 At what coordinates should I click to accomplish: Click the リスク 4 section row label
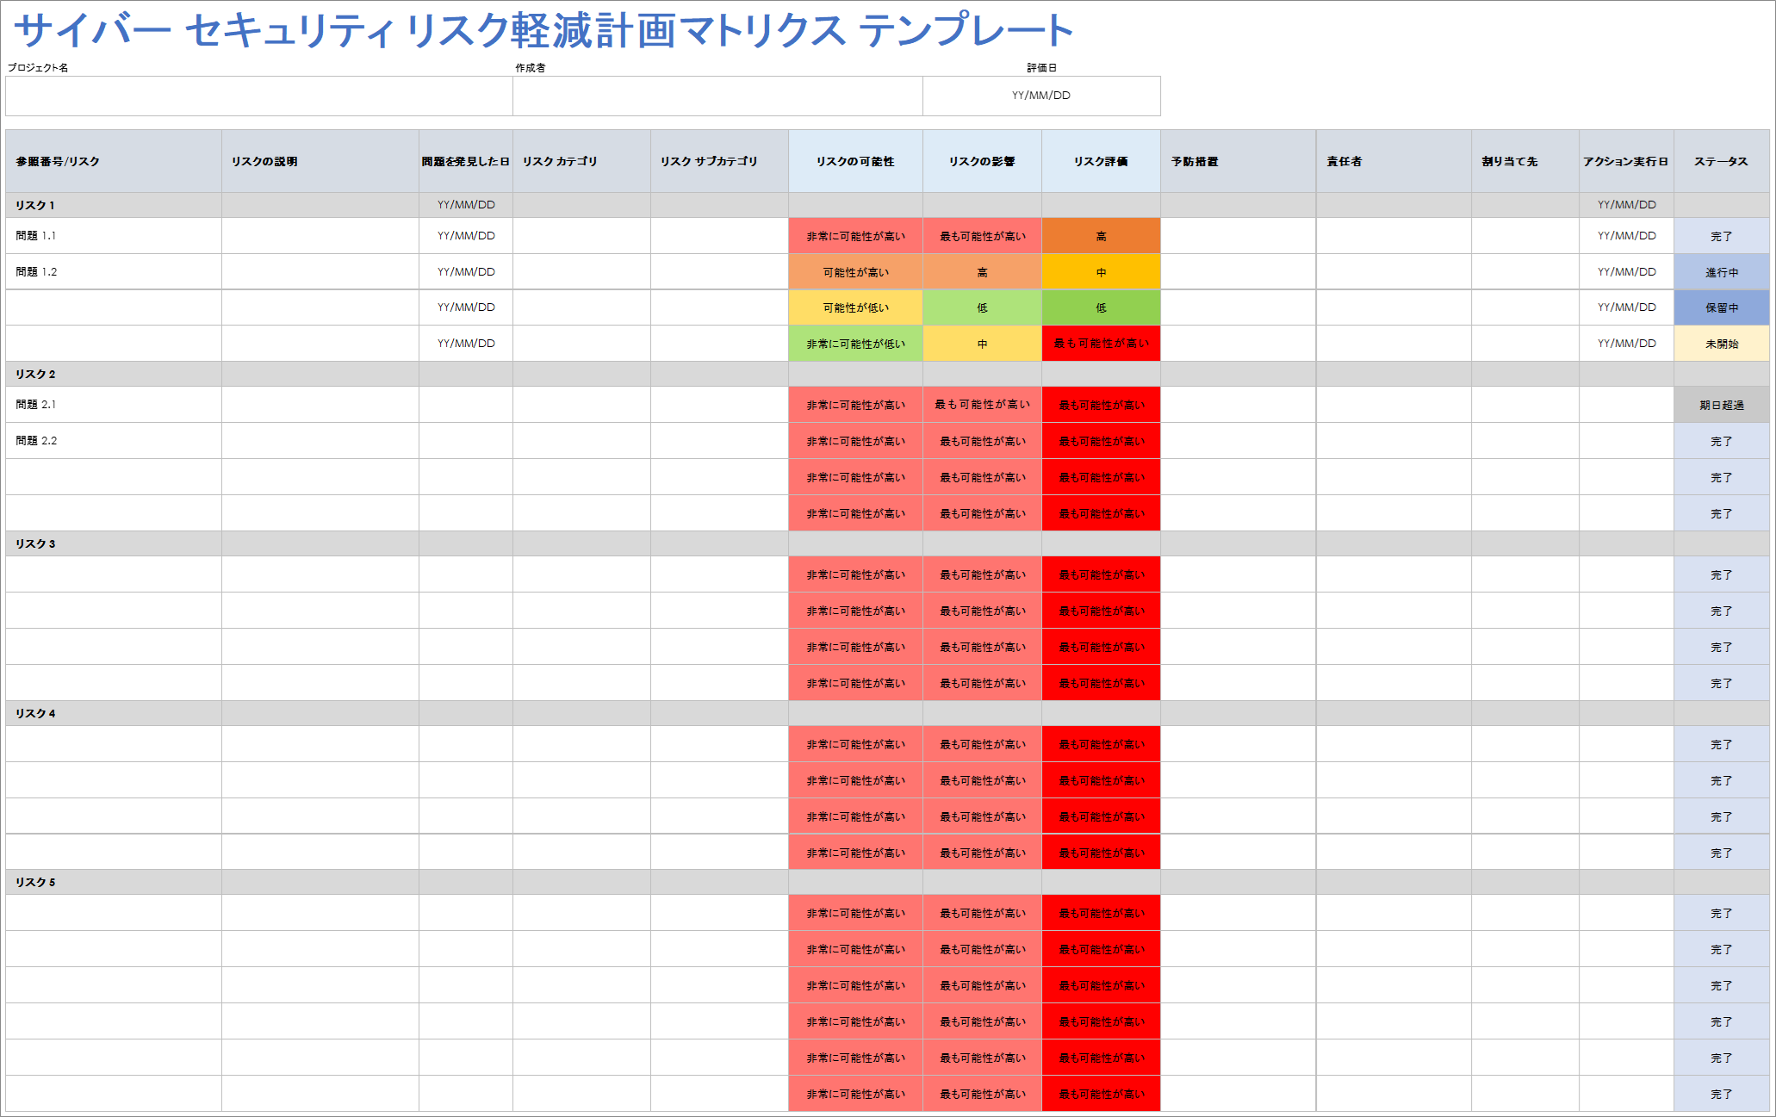point(35,713)
